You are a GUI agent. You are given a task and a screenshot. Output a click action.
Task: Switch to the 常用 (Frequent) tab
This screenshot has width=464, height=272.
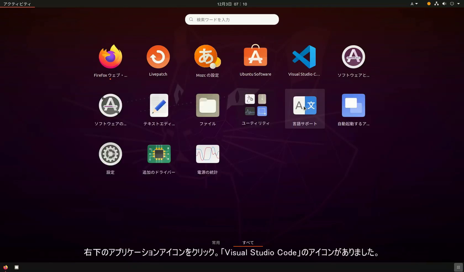coord(216,242)
